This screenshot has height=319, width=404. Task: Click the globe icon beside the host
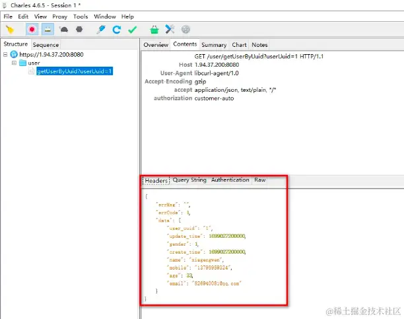(14, 54)
